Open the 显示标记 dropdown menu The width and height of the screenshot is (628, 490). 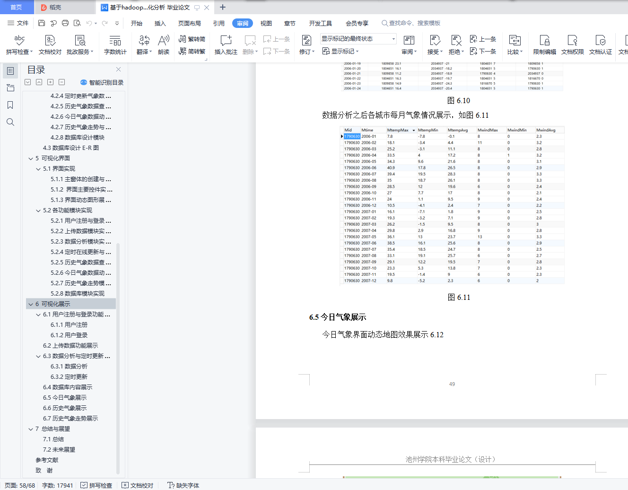[x=340, y=51]
